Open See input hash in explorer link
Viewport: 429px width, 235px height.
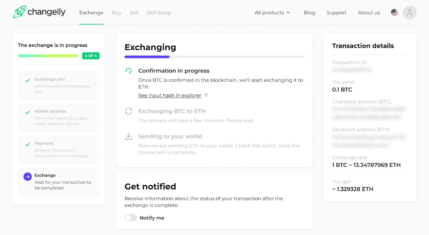(x=170, y=96)
